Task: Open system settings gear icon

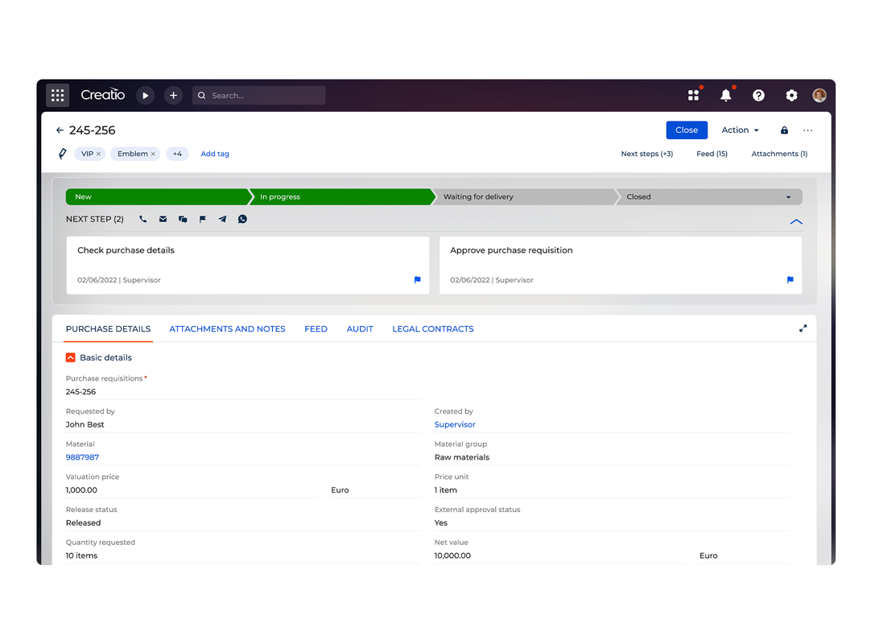Action: [x=791, y=95]
